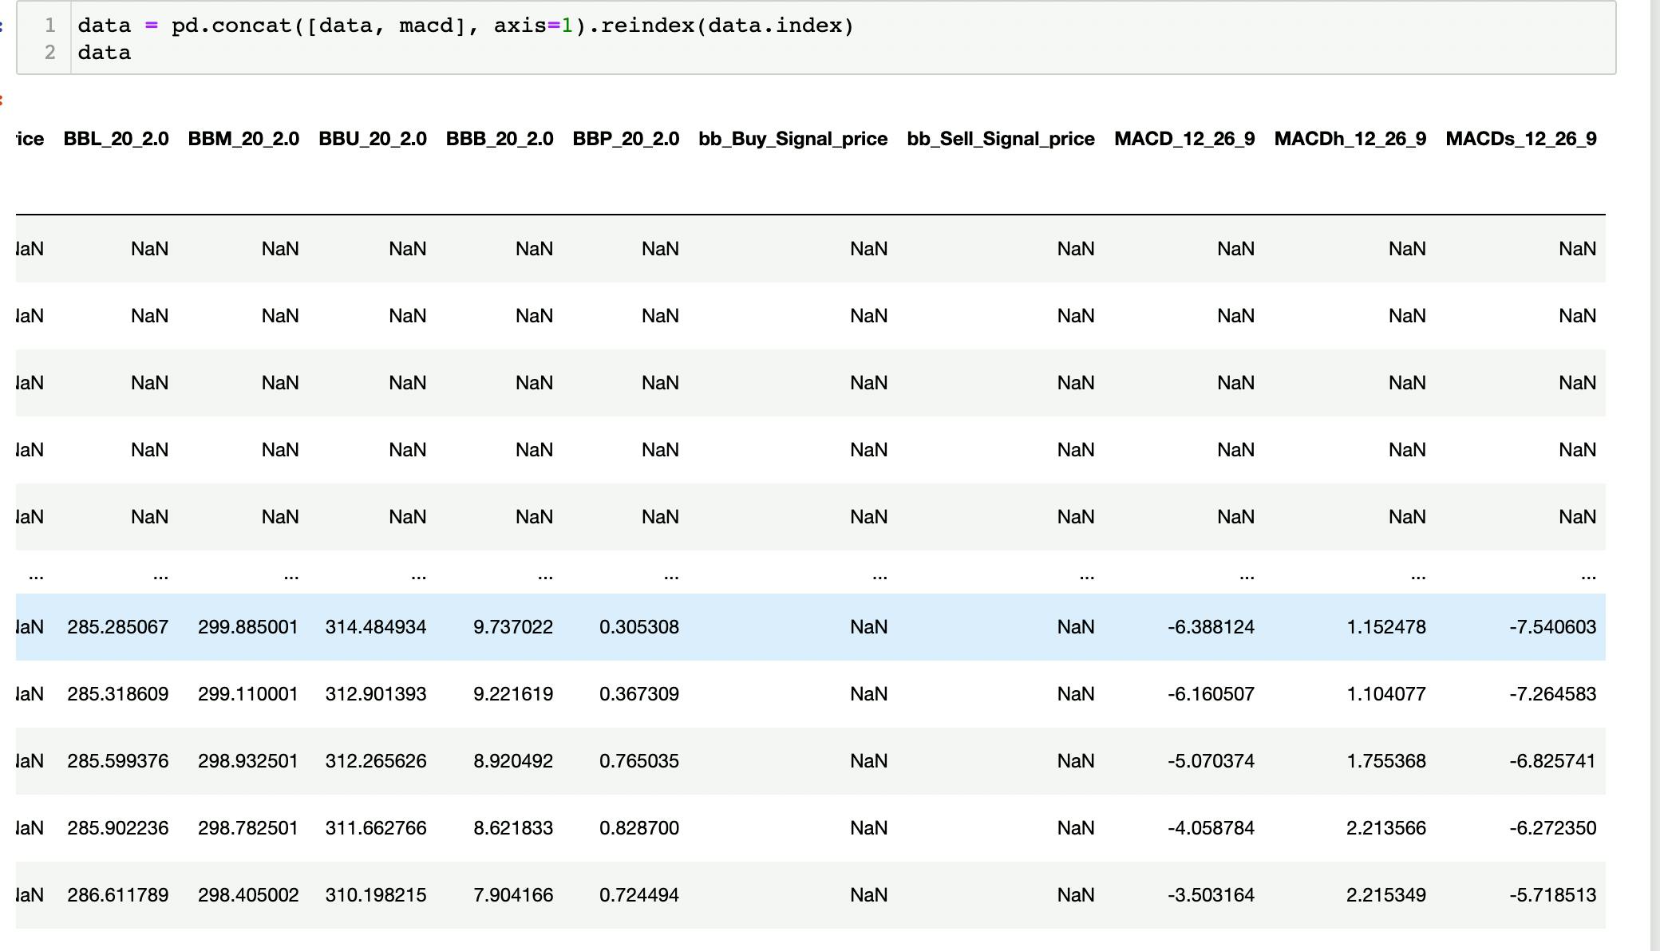1660x951 pixels.
Task: Select the MACD_12_26_9 column header
Action: (x=1184, y=139)
